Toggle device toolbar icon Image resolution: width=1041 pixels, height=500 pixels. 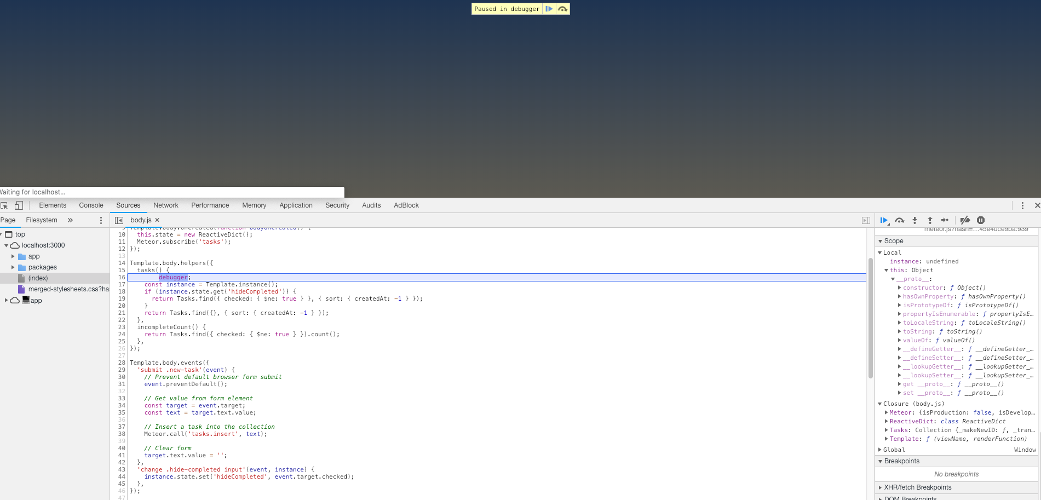coord(19,205)
